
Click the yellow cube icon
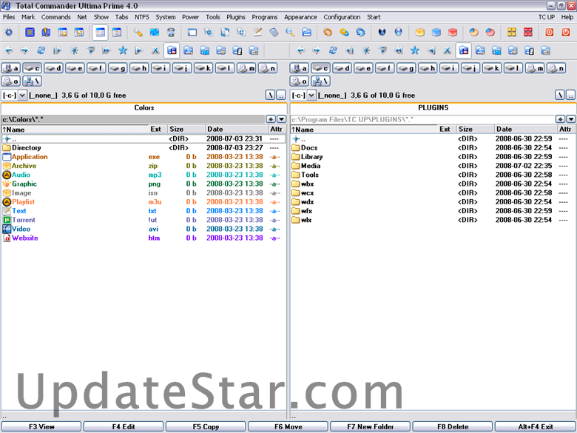420,33
